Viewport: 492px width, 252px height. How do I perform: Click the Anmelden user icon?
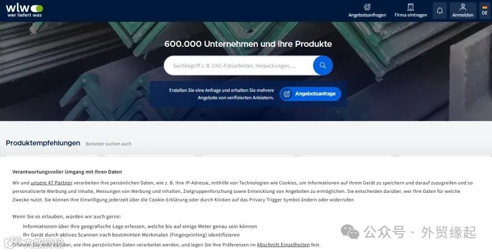[x=463, y=7]
